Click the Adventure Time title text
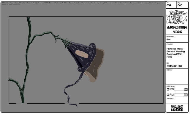The height and width of the screenshot is (114, 190). pyautogui.click(x=177, y=29)
